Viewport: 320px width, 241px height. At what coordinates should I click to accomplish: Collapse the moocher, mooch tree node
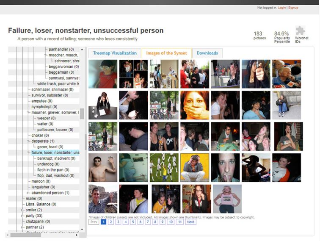[x=46, y=55]
